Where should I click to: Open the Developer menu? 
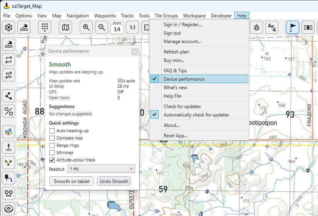[x=221, y=16]
